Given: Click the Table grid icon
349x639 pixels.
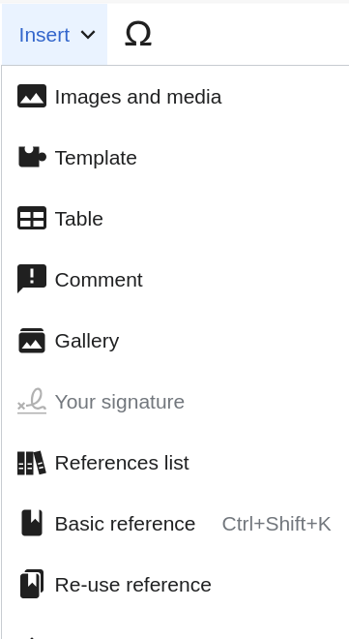Looking at the screenshot, I should click(32, 218).
